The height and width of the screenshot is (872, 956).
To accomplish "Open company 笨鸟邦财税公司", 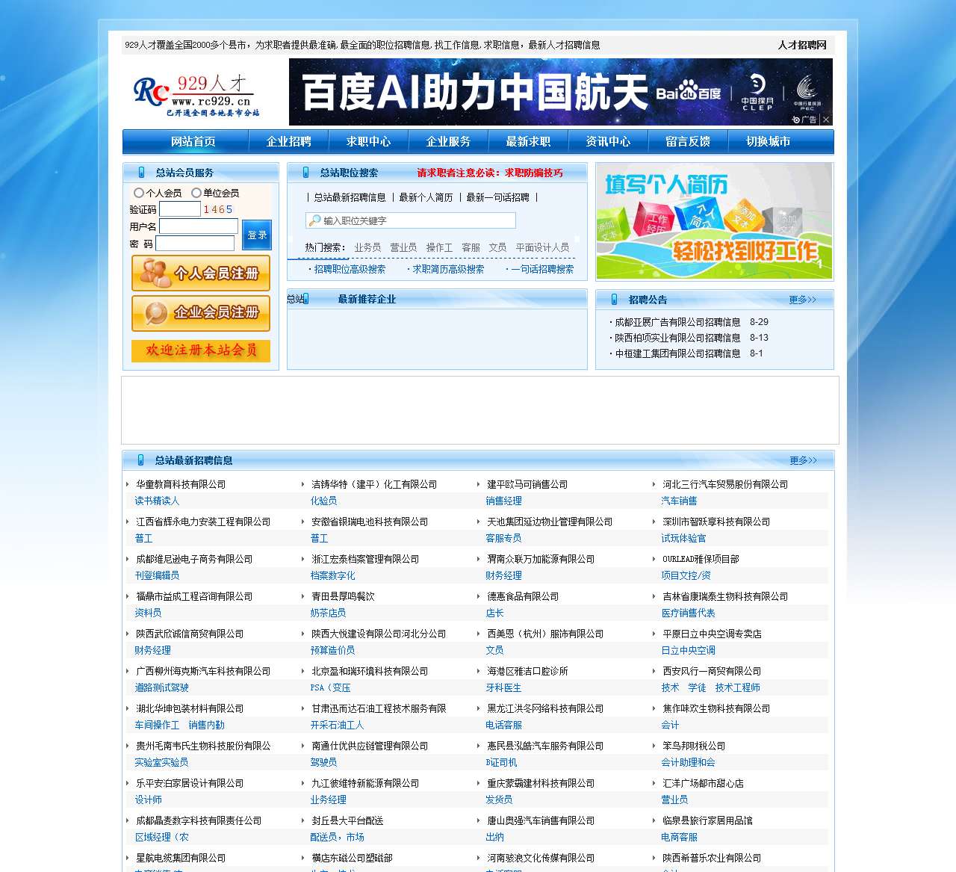I will pos(694,746).
